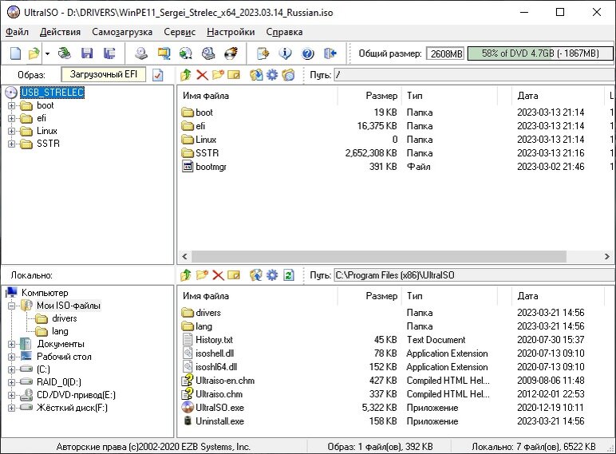616x454 pixels.
Task: Save the image with the floppy disk icon
Action: pos(87,53)
